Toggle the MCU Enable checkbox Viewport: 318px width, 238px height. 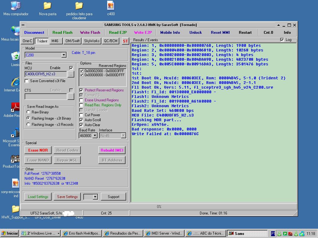[71, 68]
